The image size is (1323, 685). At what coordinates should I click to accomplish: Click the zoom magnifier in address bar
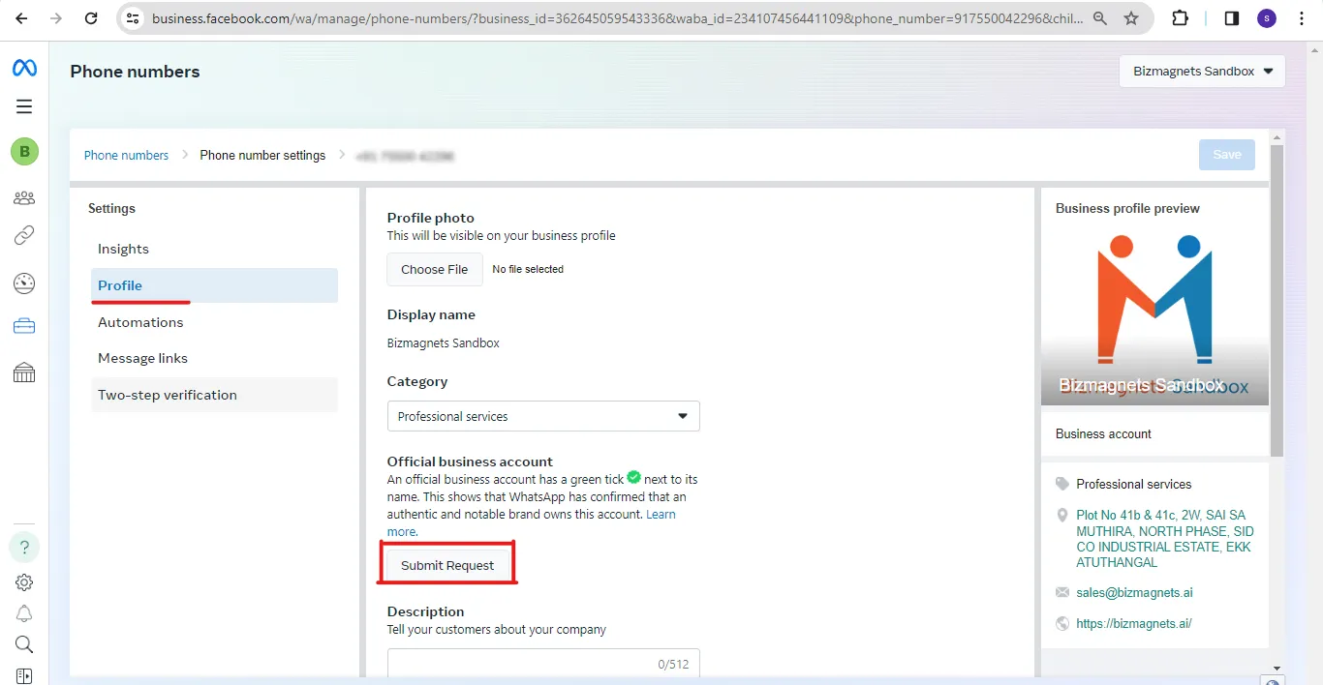pyautogui.click(x=1100, y=18)
